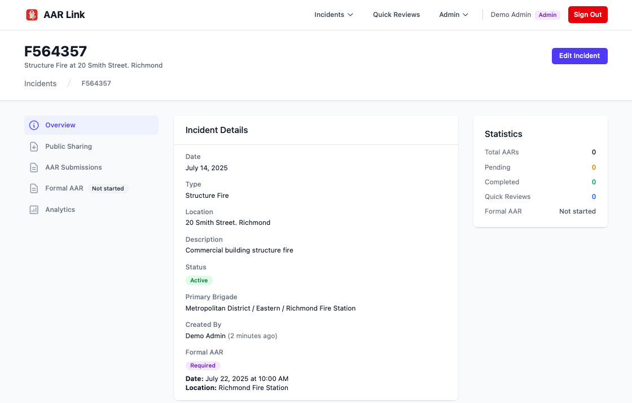Select the Overview info icon

click(x=33, y=125)
